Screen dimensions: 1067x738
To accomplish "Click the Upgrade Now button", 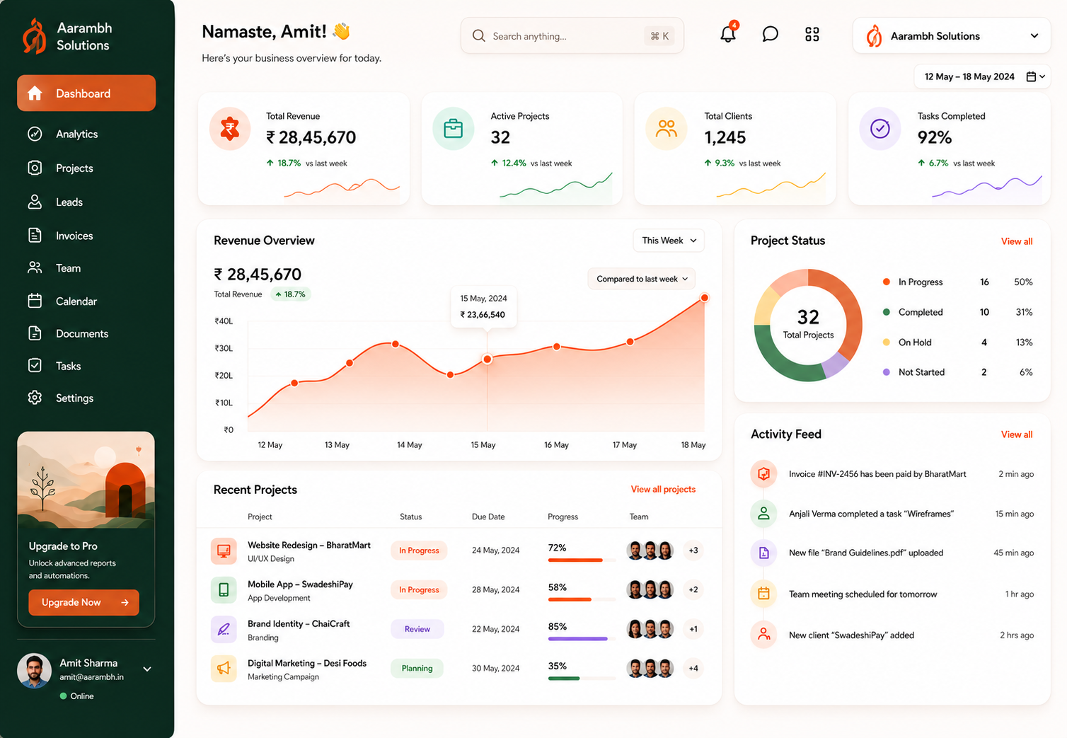I will 83,602.
